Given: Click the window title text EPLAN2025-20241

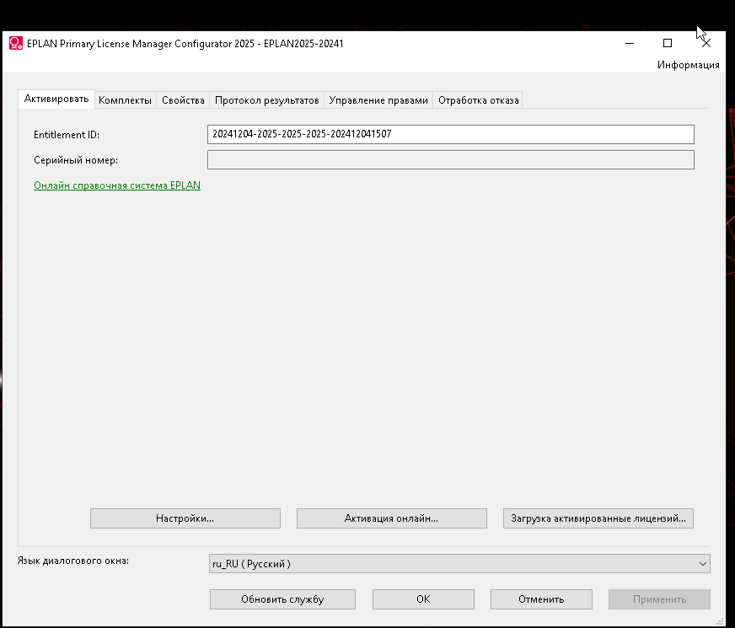Looking at the screenshot, I should (x=303, y=44).
